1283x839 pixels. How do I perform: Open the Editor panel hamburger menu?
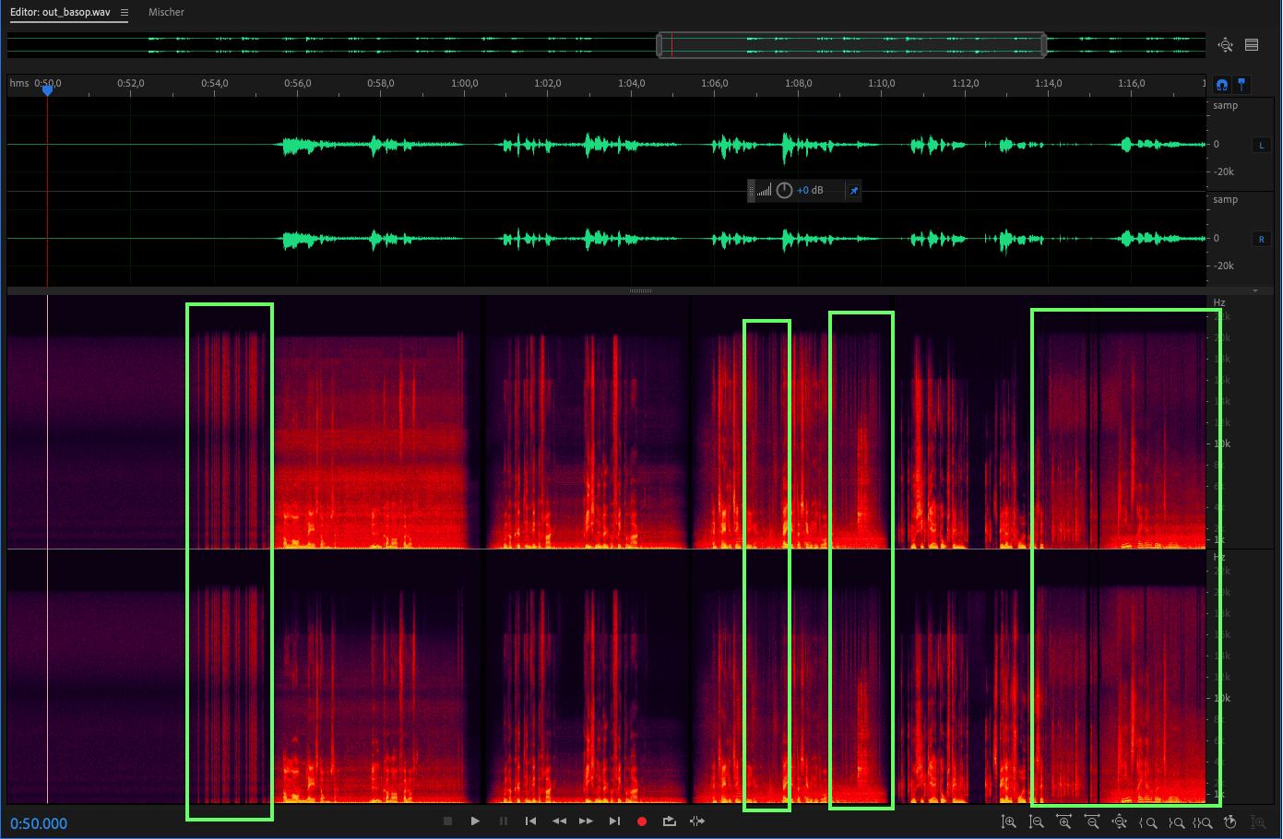click(x=125, y=13)
